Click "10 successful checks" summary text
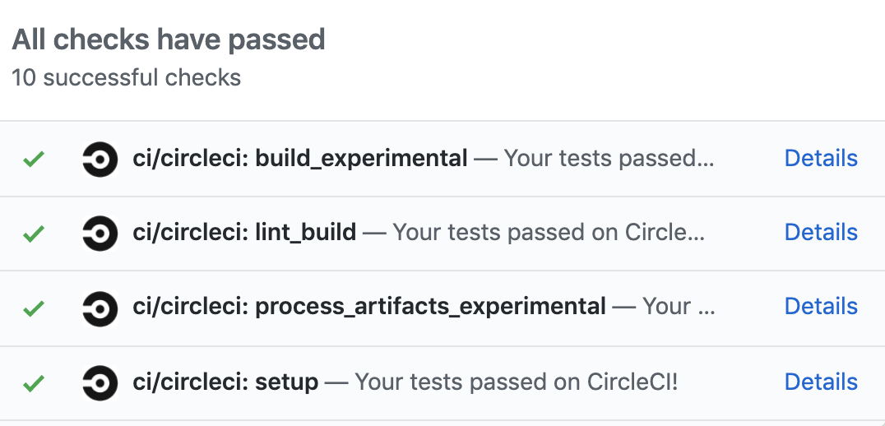This screenshot has width=885, height=426. (126, 78)
